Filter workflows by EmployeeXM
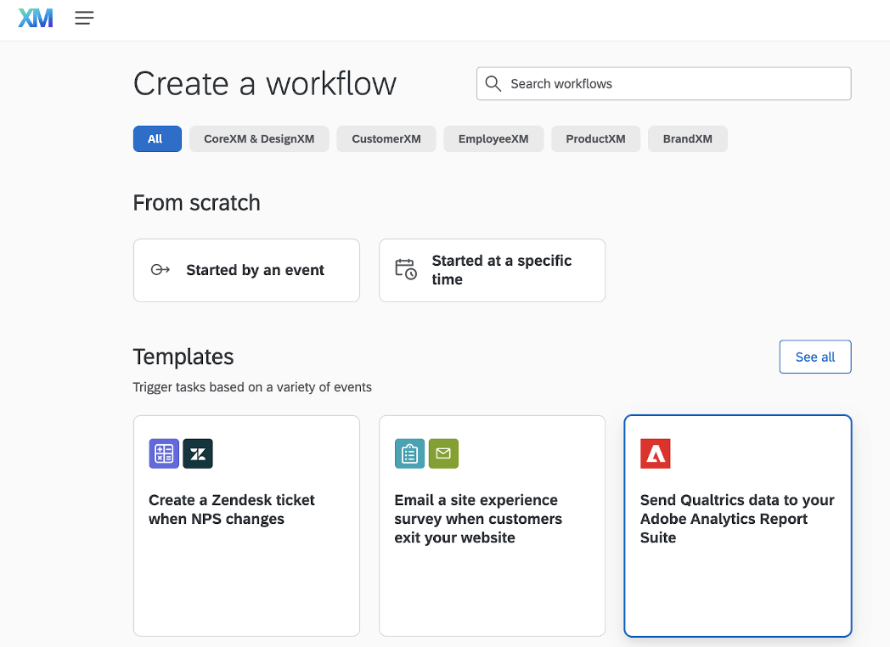Image resolution: width=890 pixels, height=647 pixels. pos(493,139)
